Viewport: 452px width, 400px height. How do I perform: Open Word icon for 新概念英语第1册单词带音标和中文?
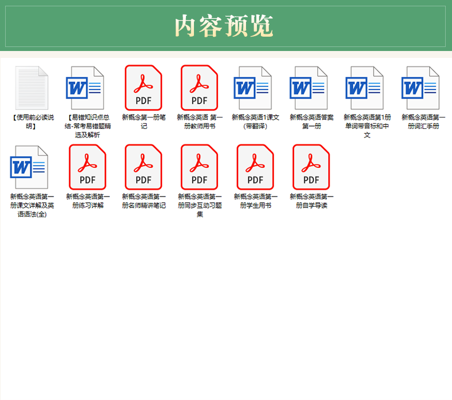(364, 88)
